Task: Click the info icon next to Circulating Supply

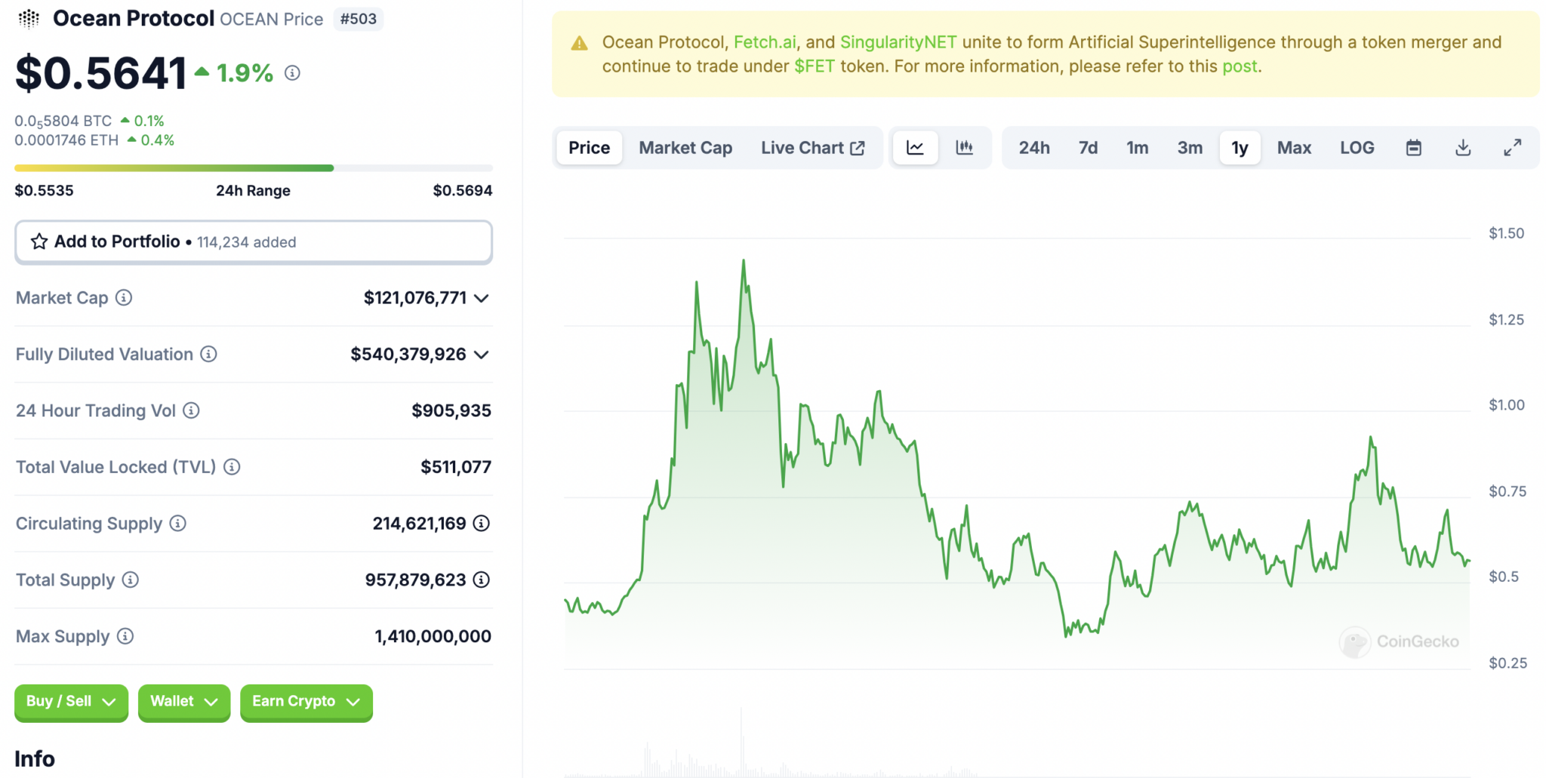Action: click(x=177, y=523)
